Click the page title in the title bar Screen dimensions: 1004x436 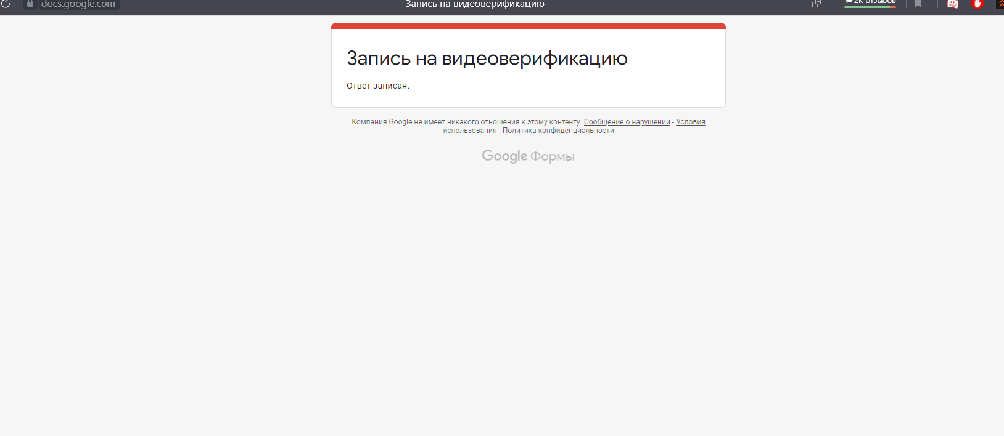tap(475, 4)
